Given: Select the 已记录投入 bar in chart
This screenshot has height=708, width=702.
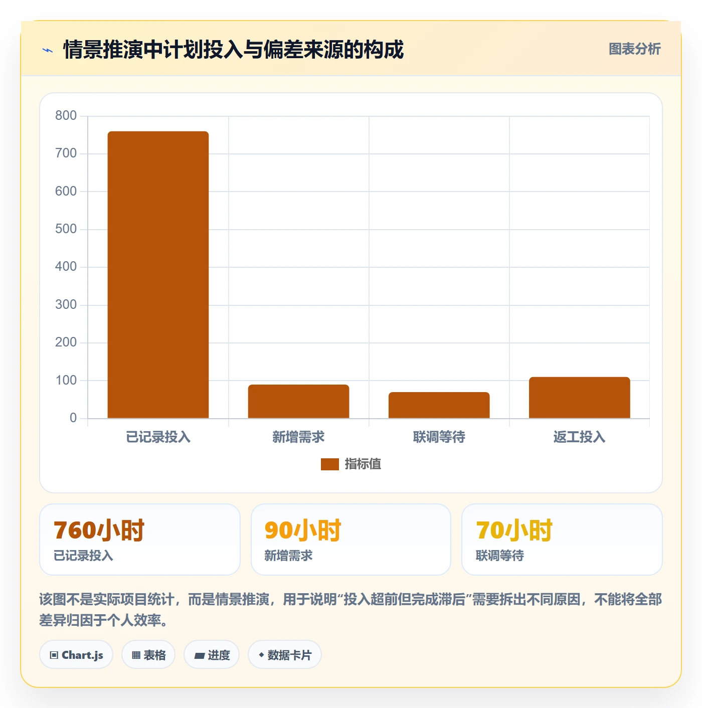Looking at the screenshot, I should pyautogui.click(x=158, y=275).
